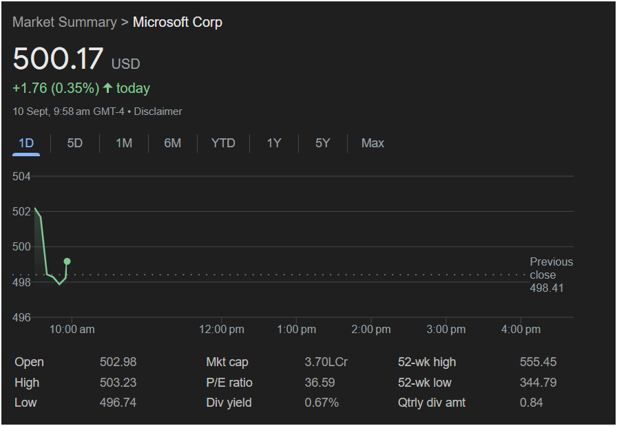Click the 496 price axis label
This screenshot has width=617, height=426.
(21, 317)
